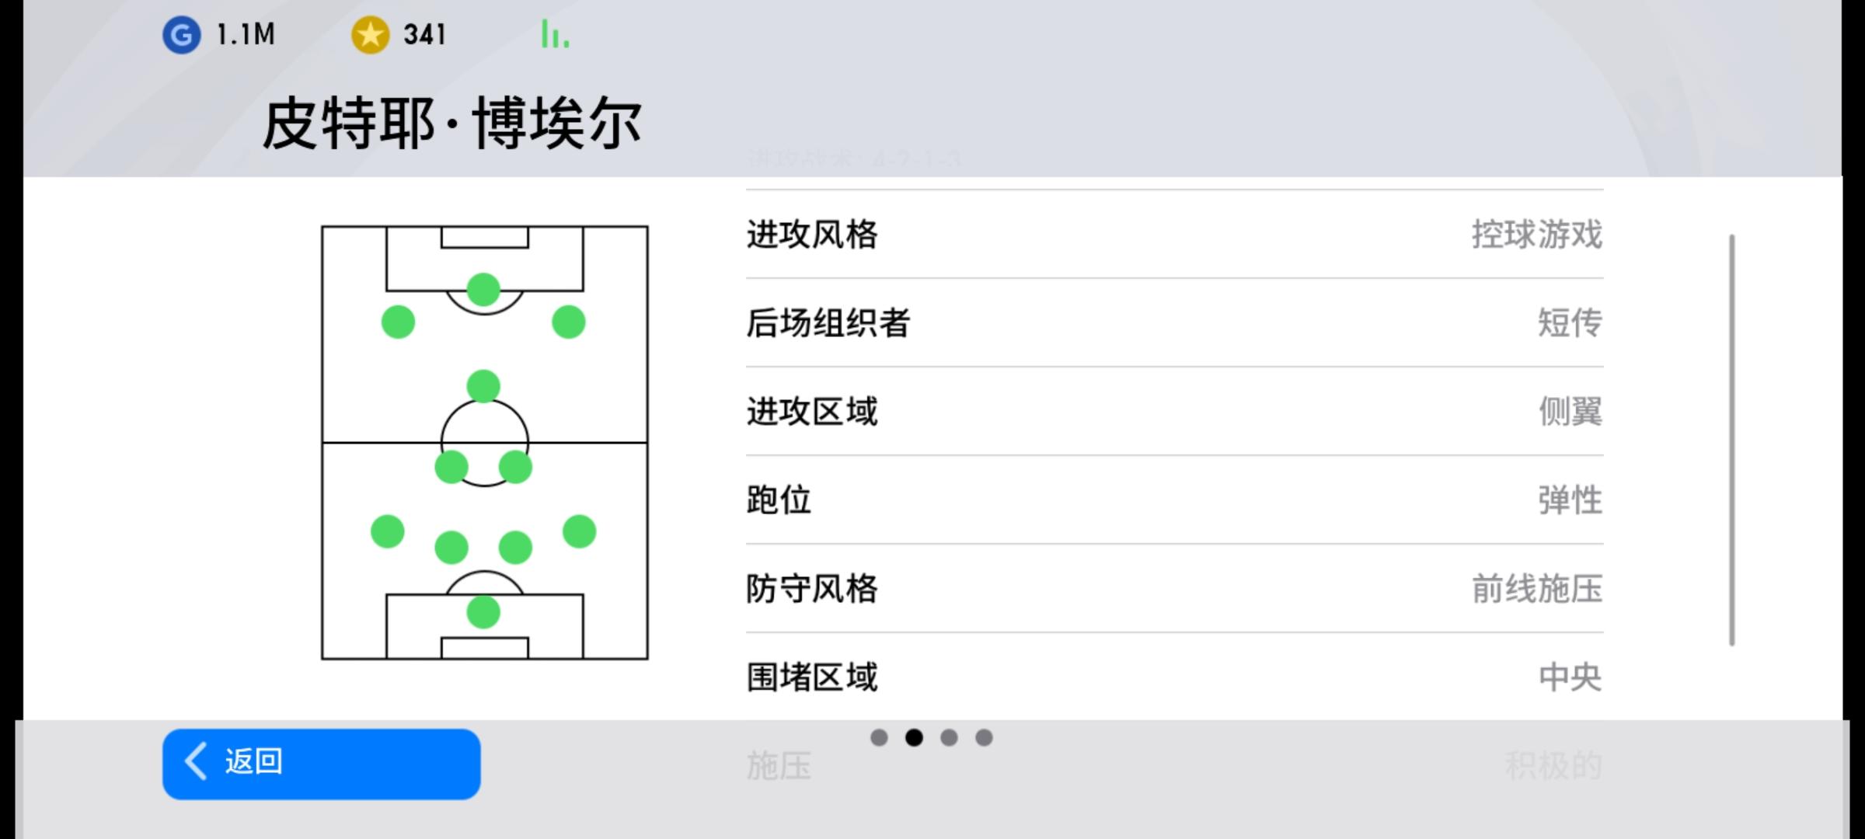Open the 进攻风格 attacking style row
This screenshot has width=1865, height=839.
[1174, 234]
